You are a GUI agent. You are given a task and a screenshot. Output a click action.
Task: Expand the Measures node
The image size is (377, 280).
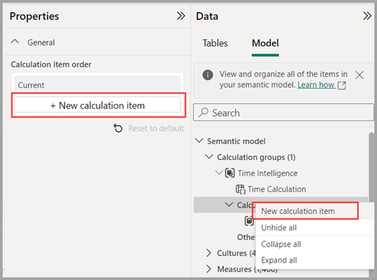point(208,269)
